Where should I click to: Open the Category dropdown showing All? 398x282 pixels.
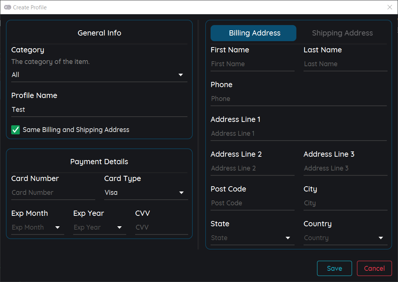[x=99, y=74]
